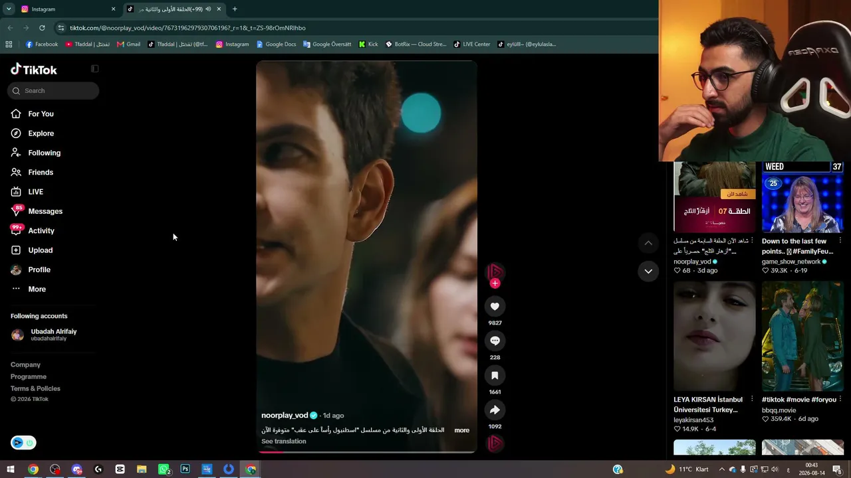This screenshot has width=851, height=478.
Task: Go to previous video with up chevron
Action: pyautogui.click(x=648, y=243)
